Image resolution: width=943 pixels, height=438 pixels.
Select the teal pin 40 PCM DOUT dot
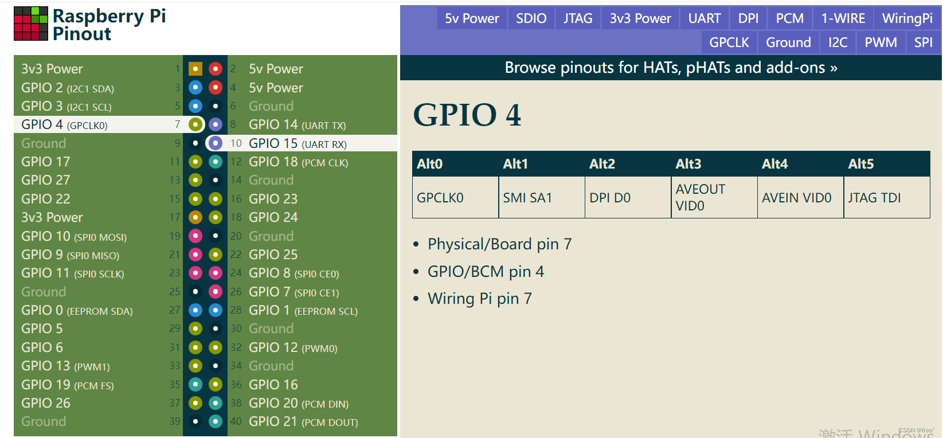[x=216, y=421]
